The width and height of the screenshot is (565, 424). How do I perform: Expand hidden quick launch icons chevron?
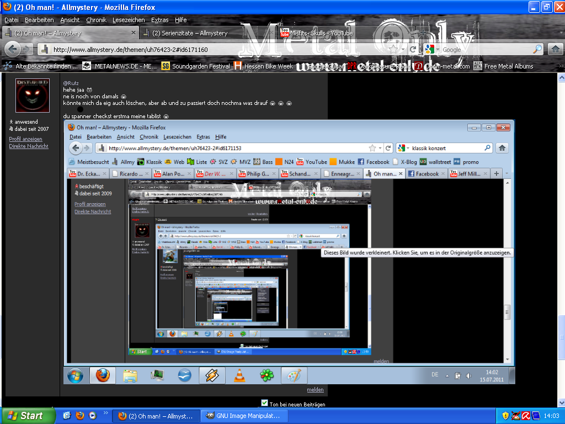click(105, 413)
